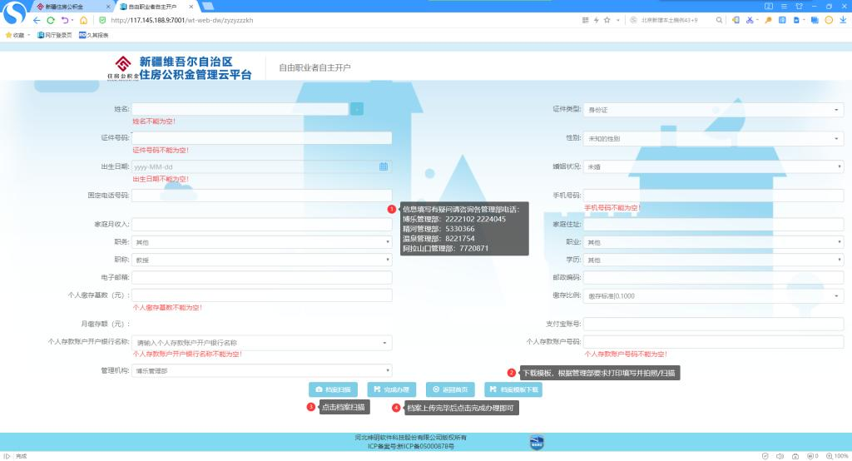Click the 收藏 star in bookmarks bar
The image size is (852, 461).
pos(9,35)
